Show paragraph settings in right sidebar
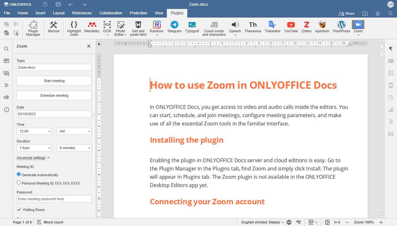Image resolution: width=397 pixels, height=226 pixels. point(391,49)
